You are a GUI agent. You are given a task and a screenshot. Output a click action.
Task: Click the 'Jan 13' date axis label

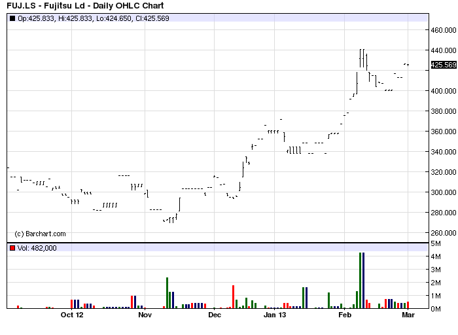point(275,315)
